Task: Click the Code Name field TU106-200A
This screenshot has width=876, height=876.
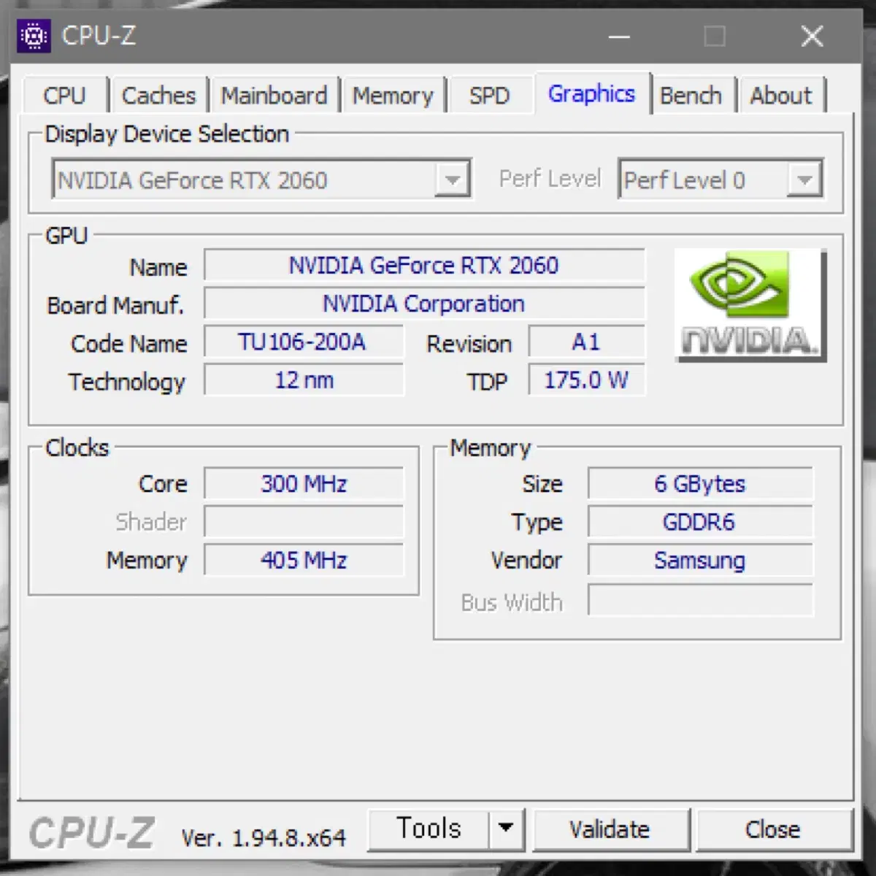Action: (x=303, y=342)
